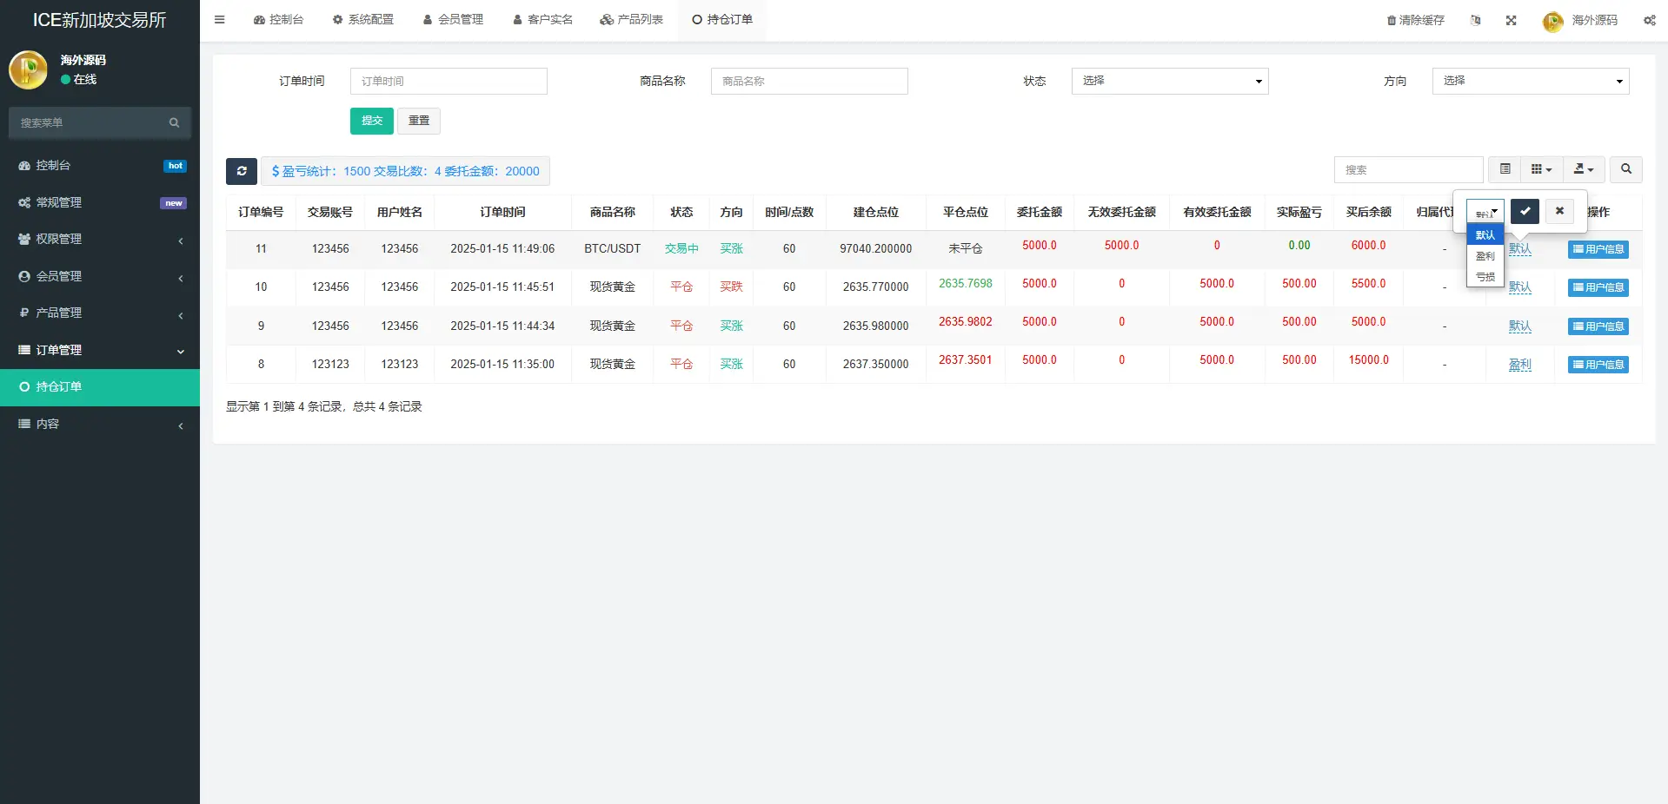Refresh the order list with refresh icon
This screenshot has width=1668, height=804.
(241, 171)
